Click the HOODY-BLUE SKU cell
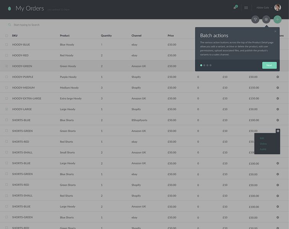Image resolution: width=289 pixels, height=229 pixels. (x=21, y=45)
